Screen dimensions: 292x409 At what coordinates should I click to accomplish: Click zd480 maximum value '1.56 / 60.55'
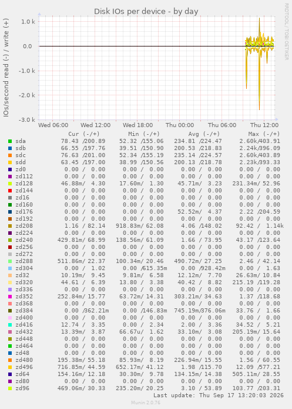pyautogui.click(x=260, y=360)
